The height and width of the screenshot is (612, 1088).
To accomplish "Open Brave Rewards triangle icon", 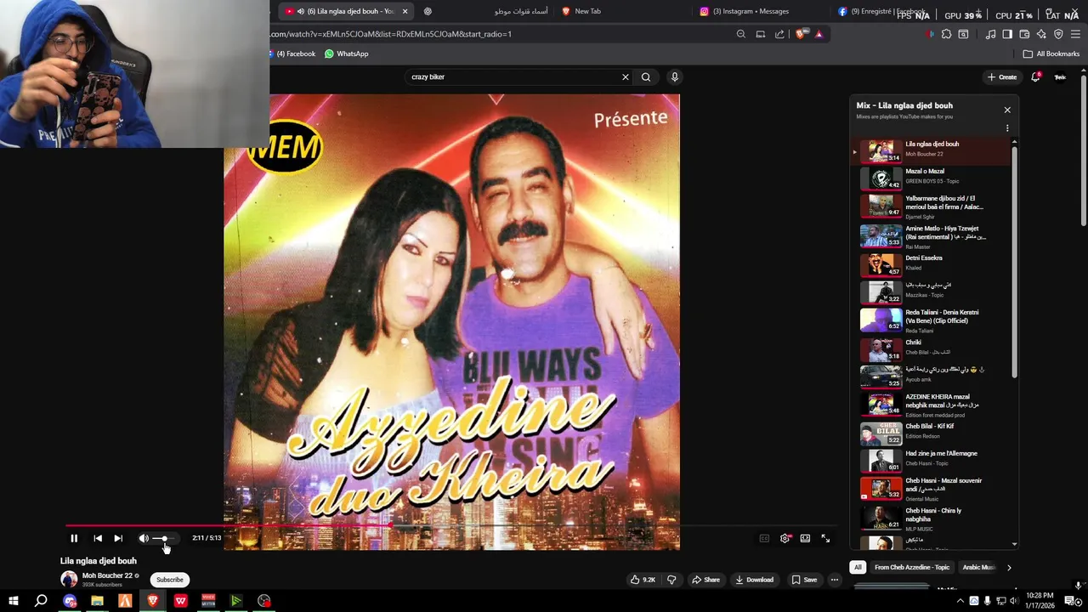I will tap(819, 34).
